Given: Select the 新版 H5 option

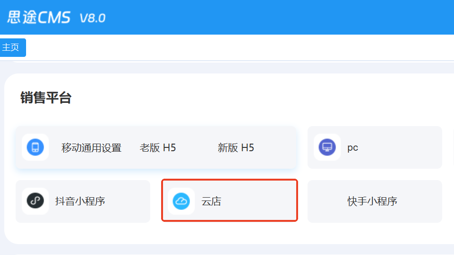Looking at the screenshot, I should [x=236, y=148].
